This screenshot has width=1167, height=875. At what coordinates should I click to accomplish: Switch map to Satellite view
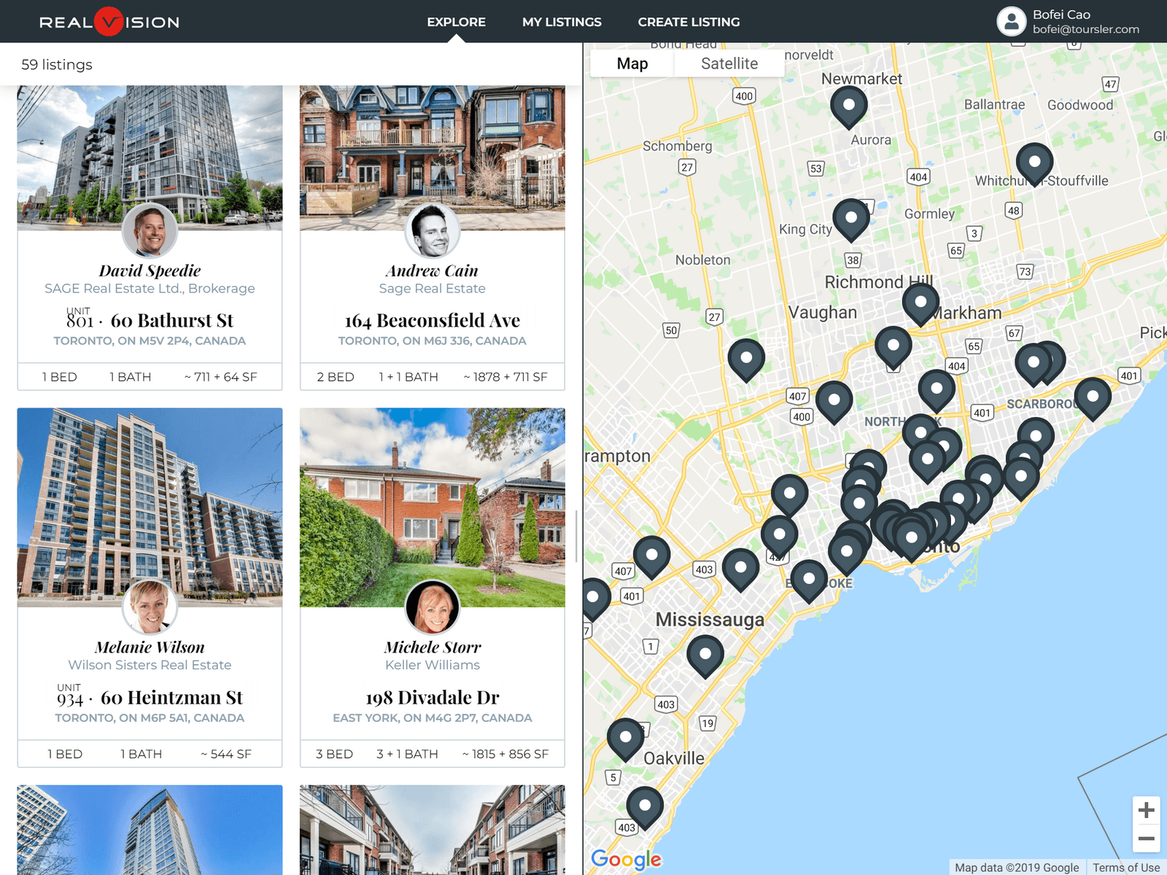(729, 63)
